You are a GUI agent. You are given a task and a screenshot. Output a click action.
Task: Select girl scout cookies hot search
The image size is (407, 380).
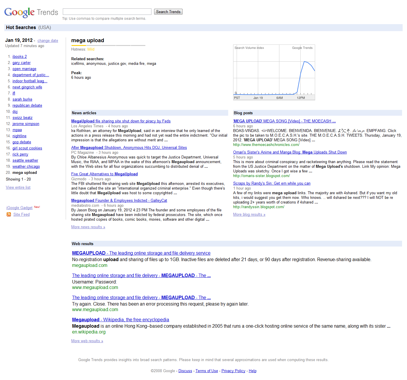click(x=27, y=148)
